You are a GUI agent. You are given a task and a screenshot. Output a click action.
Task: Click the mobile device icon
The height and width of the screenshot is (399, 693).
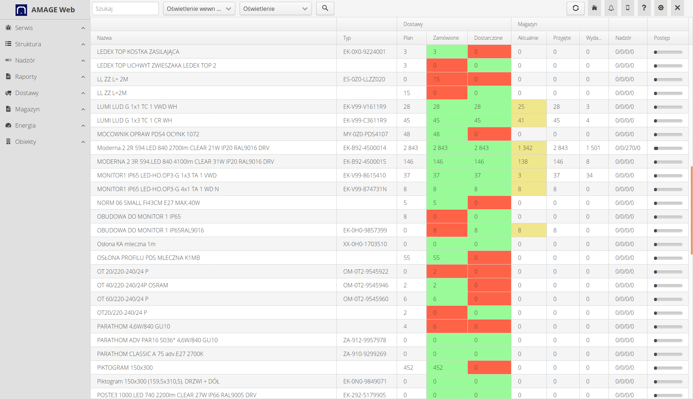tap(627, 8)
